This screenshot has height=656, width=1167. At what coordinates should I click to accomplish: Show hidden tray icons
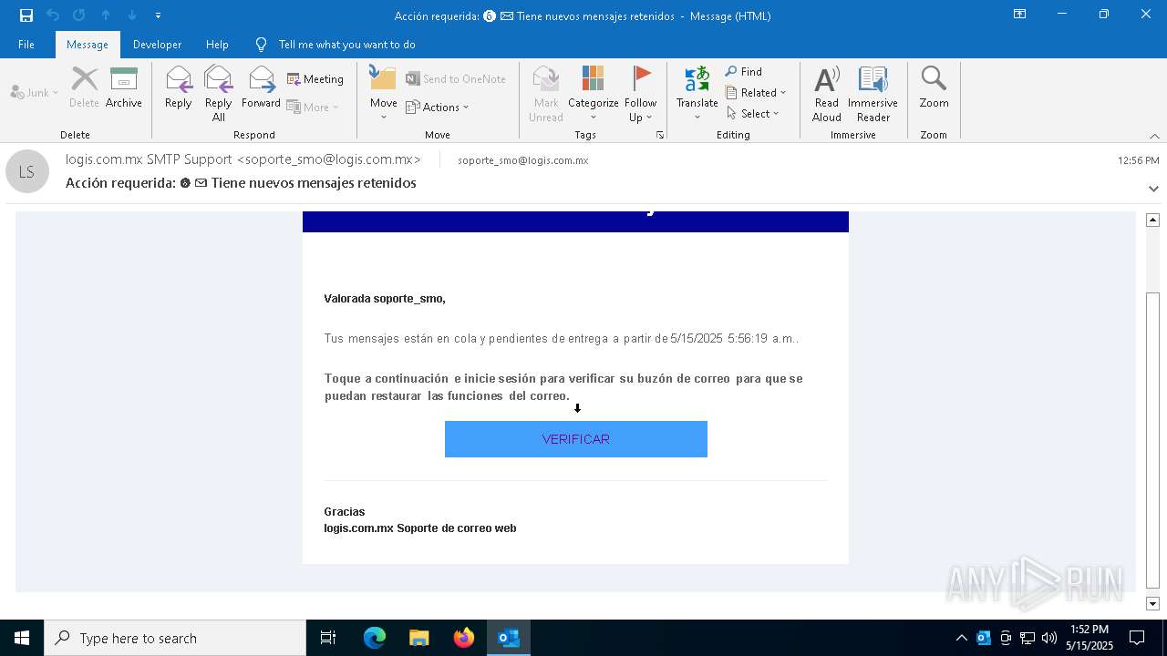(961, 638)
